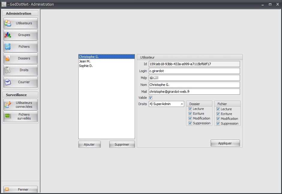Uncheck Dossier Lecture permission
The image size is (282, 194).
coord(190,109)
